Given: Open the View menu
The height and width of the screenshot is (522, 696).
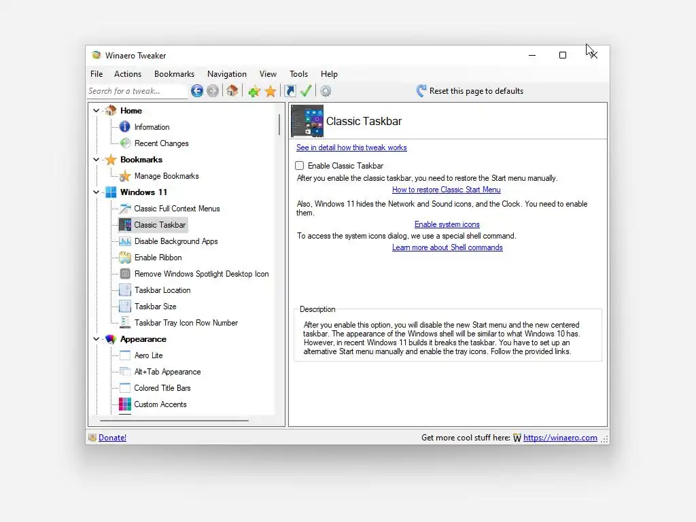Looking at the screenshot, I should click(268, 73).
